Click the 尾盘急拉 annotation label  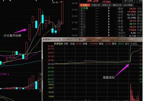pos(109,77)
